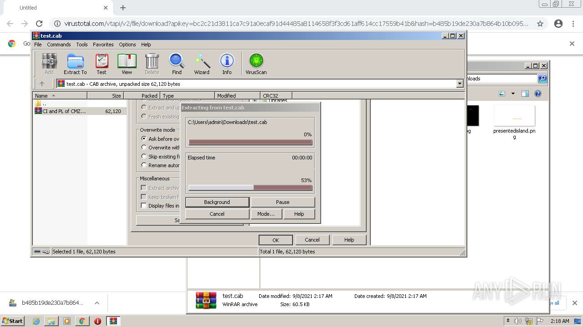Open Explorer help question mark icon
Viewport: 583px width, 327px height.
pyautogui.click(x=538, y=94)
